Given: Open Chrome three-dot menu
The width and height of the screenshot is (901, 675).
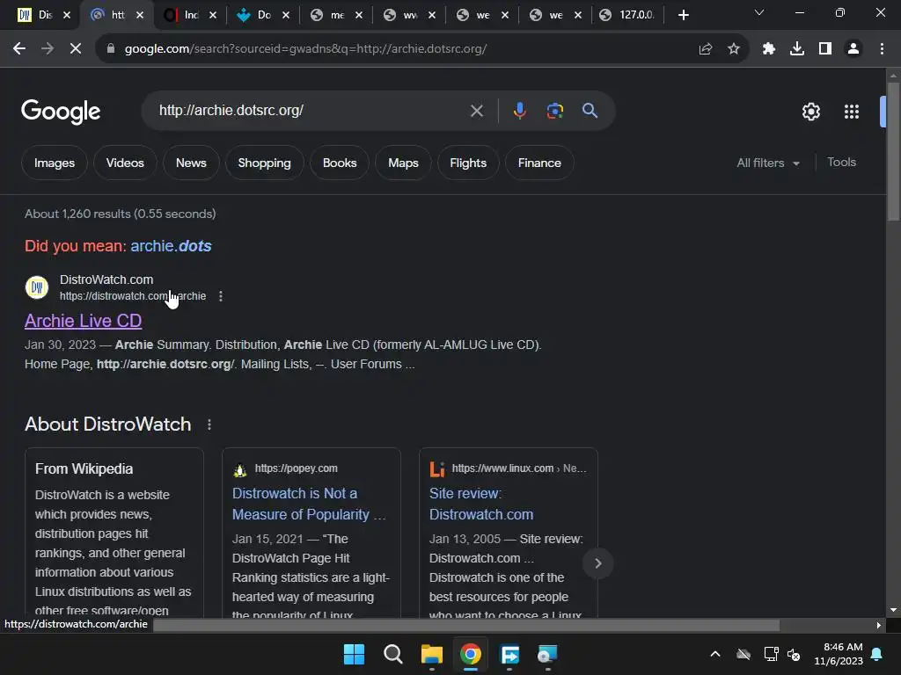Looking at the screenshot, I should (x=882, y=49).
